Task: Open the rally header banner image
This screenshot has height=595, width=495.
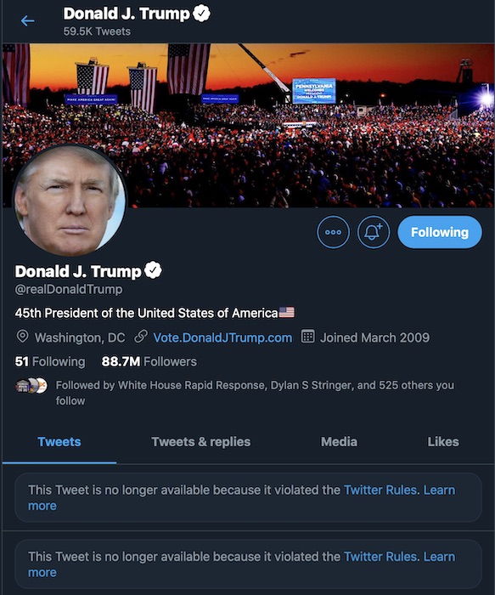Action: pos(248,125)
